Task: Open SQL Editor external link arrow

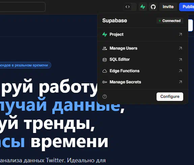Action: [181, 60]
